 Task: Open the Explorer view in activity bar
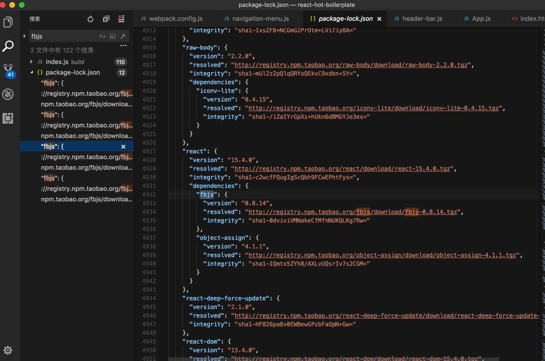click(8, 22)
